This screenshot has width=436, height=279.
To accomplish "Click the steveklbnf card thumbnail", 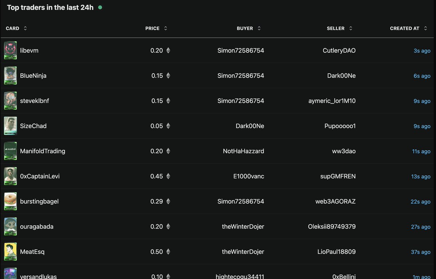I will click(x=10, y=101).
